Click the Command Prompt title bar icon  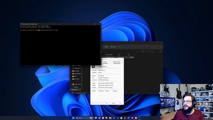click(x=21, y=24)
